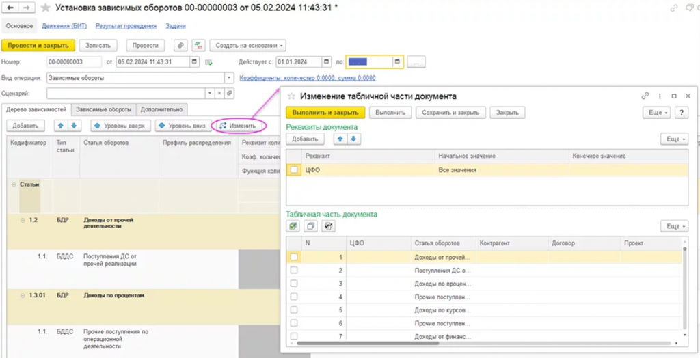700x358 pixels.
Task: Tick the ЦФО requisite checkbox
Action: point(294,170)
